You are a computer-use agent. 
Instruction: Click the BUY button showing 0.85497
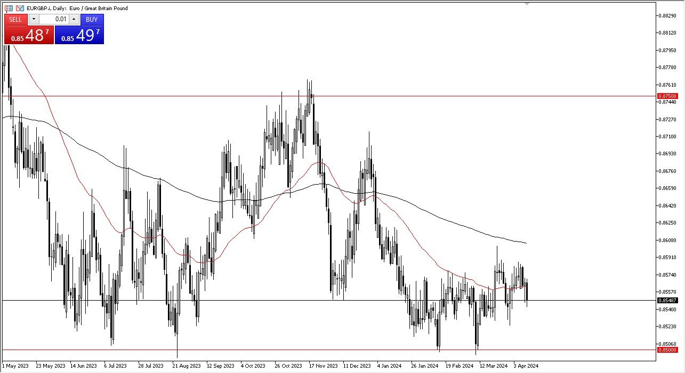(79, 32)
